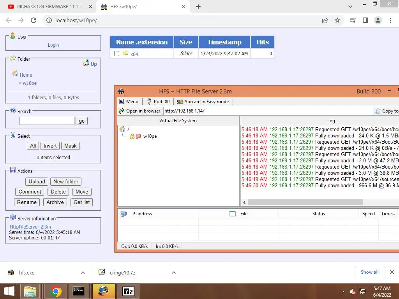
Task: Click the log horizontal scrollbar thumb
Action: click(305, 202)
